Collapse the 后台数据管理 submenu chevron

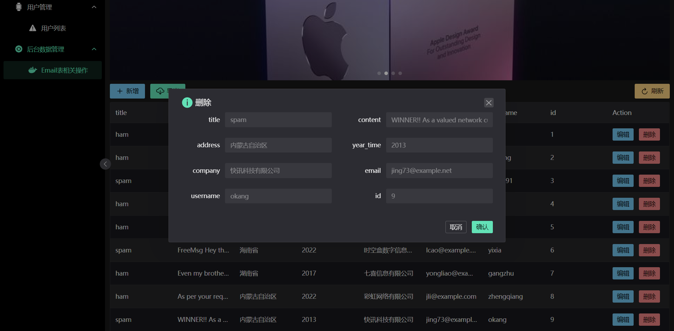click(x=94, y=49)
